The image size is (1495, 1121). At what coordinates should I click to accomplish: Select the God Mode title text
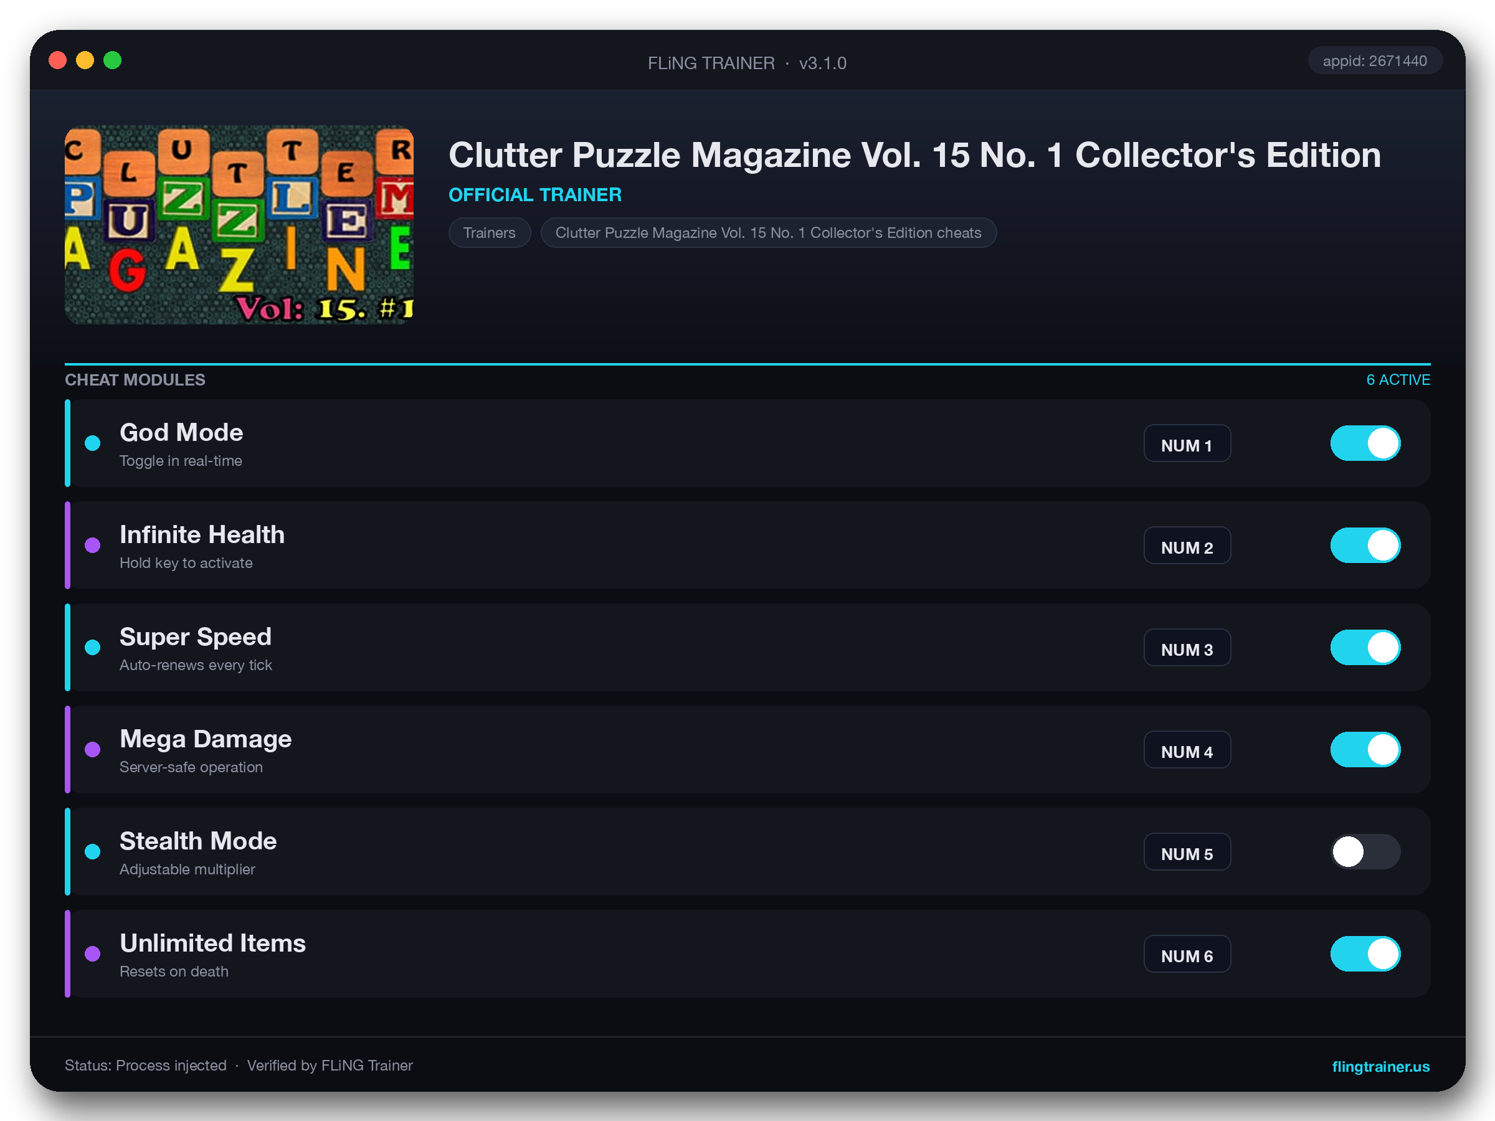click(181, 432)
